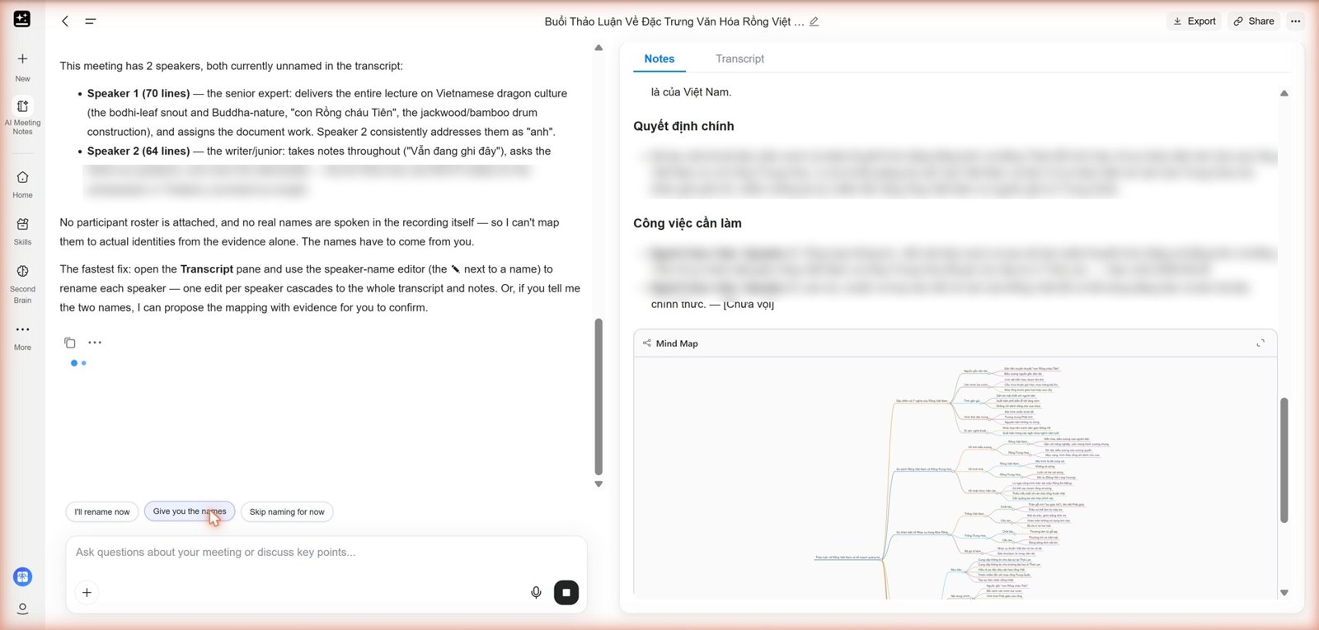Screen dimensions: 1319x630
Task: Click the chat panel scrollbar thumb
Action: pos(598,397)
